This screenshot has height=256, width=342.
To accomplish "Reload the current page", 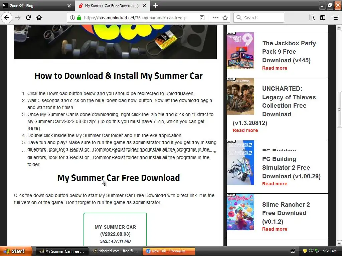I will coord(28,18).
